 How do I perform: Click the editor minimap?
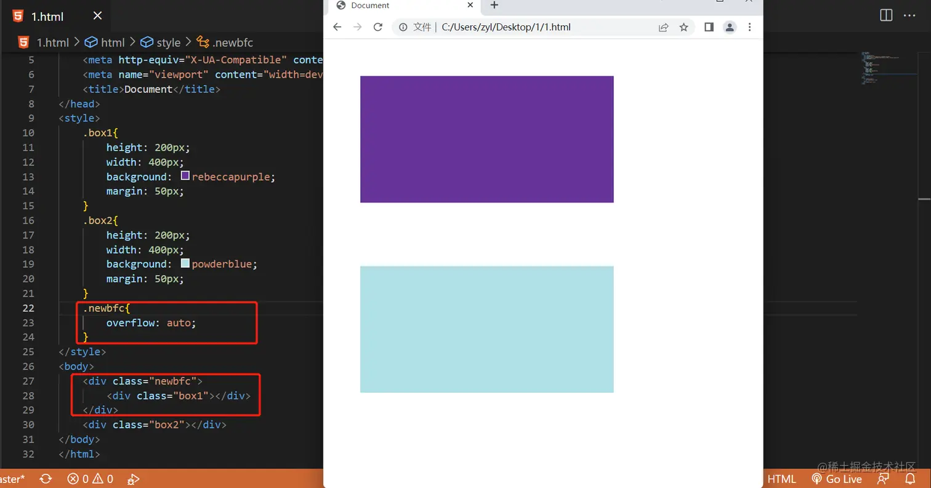coord(888,68)
